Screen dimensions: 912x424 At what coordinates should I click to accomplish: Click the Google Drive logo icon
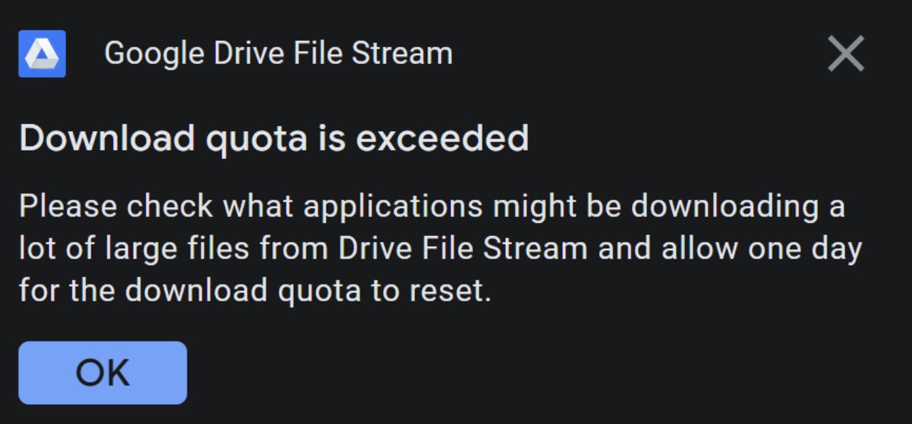coord(42,54)
